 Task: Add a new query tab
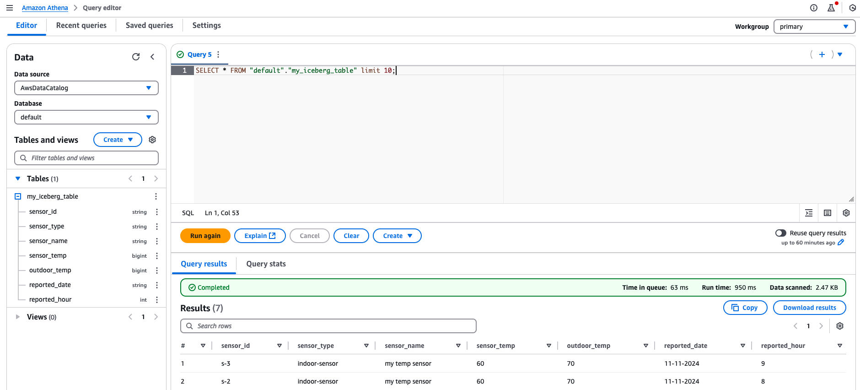(x=822, y=54)
